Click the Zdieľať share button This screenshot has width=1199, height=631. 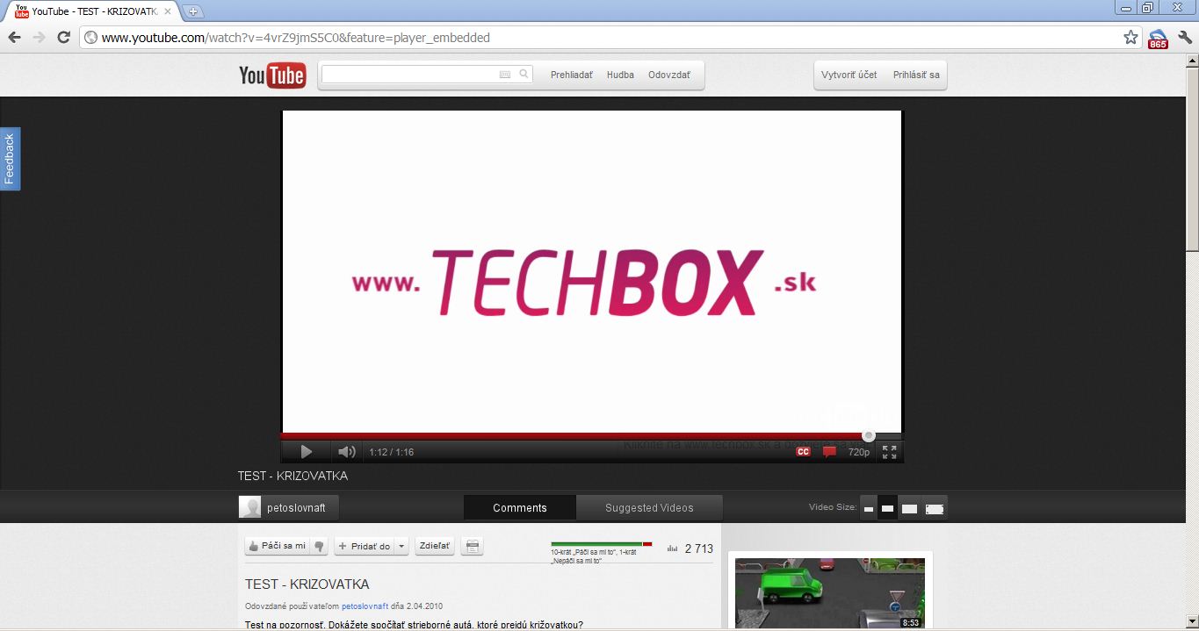point(435,546)
